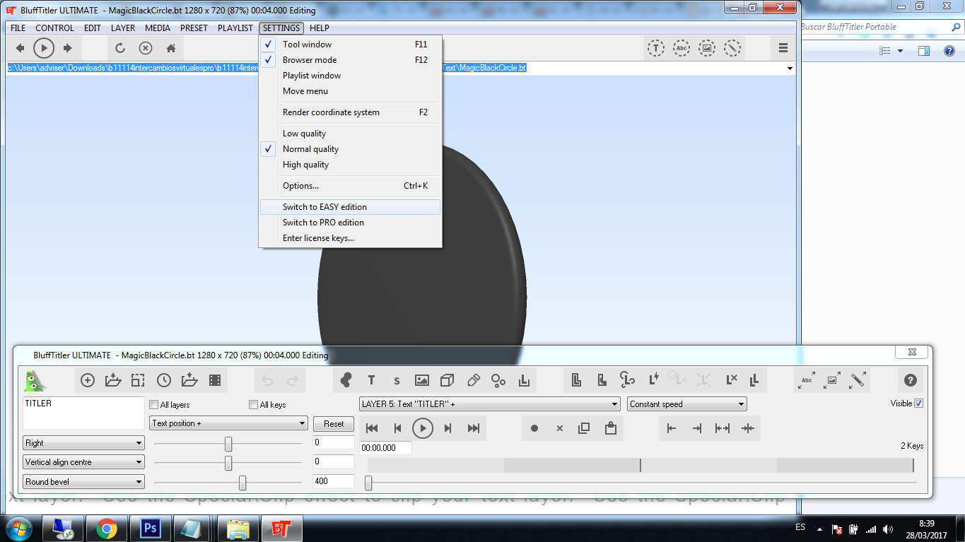Image resolution: width=965 pixels, height=542 pixels.
Task: Choose Options... in Settings menu
Action: [351, 186]
